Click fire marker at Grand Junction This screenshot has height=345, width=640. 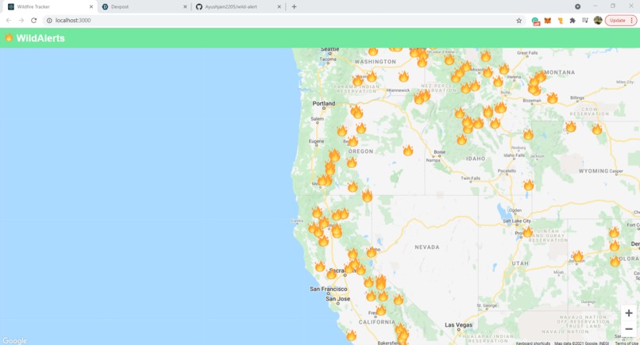click(578, 256)
